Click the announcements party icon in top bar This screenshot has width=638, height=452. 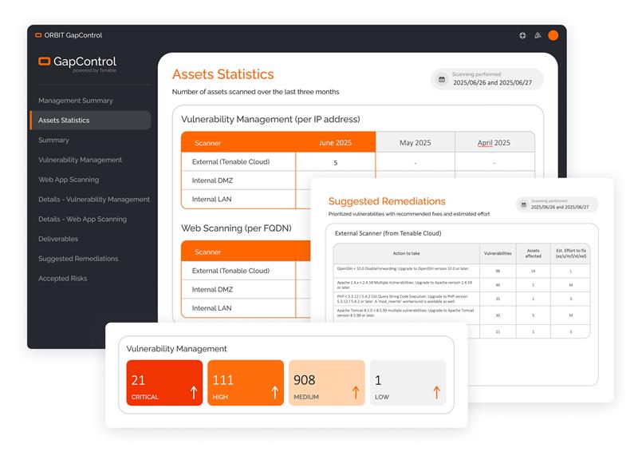538,35
